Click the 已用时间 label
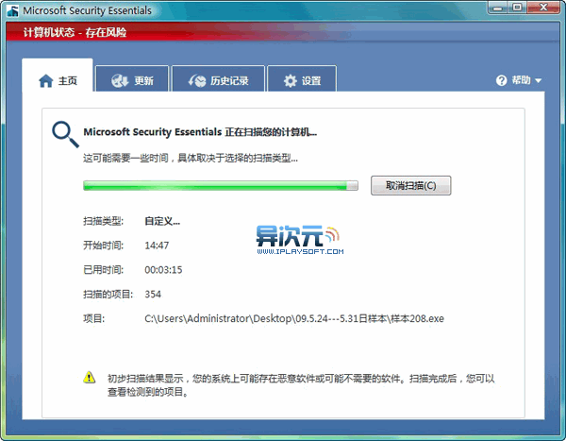Viewport: 566px width, 441px height. coord(103,270)
